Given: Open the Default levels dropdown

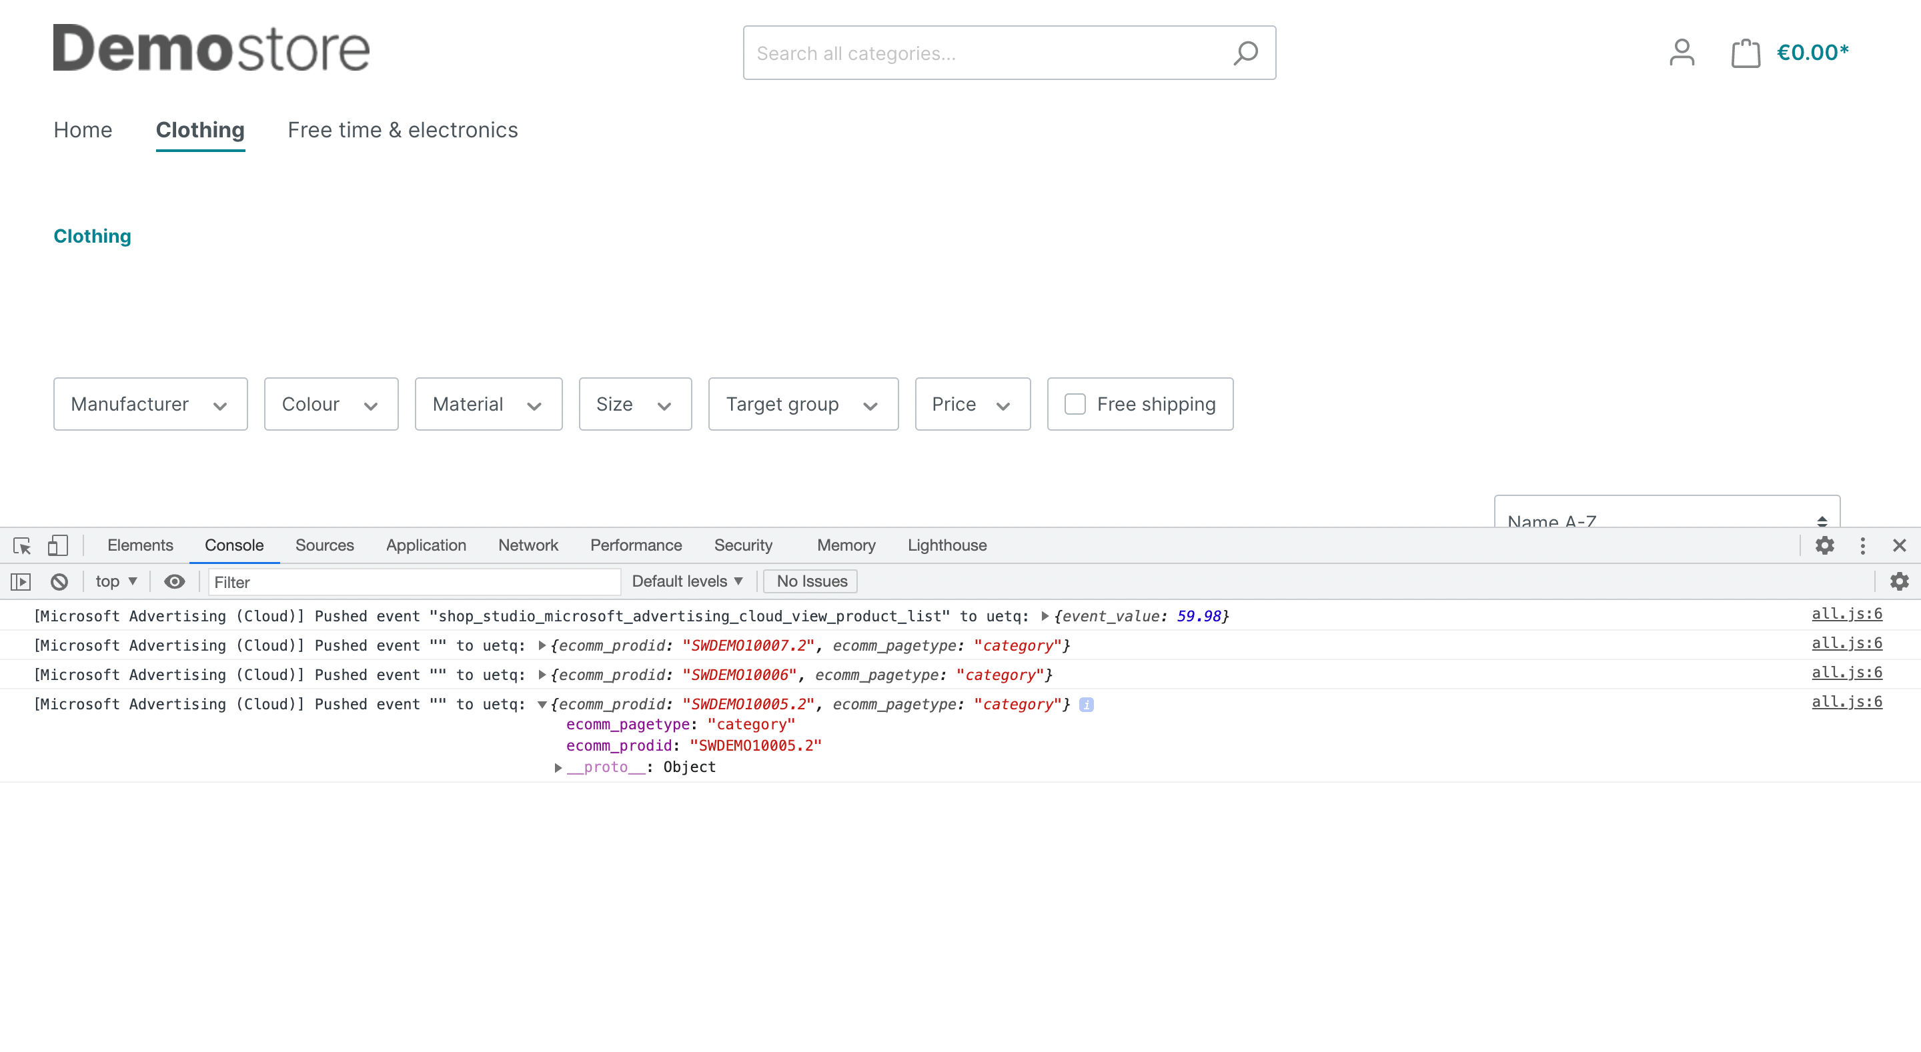Looking at the screenshot, I should point(687,581).
